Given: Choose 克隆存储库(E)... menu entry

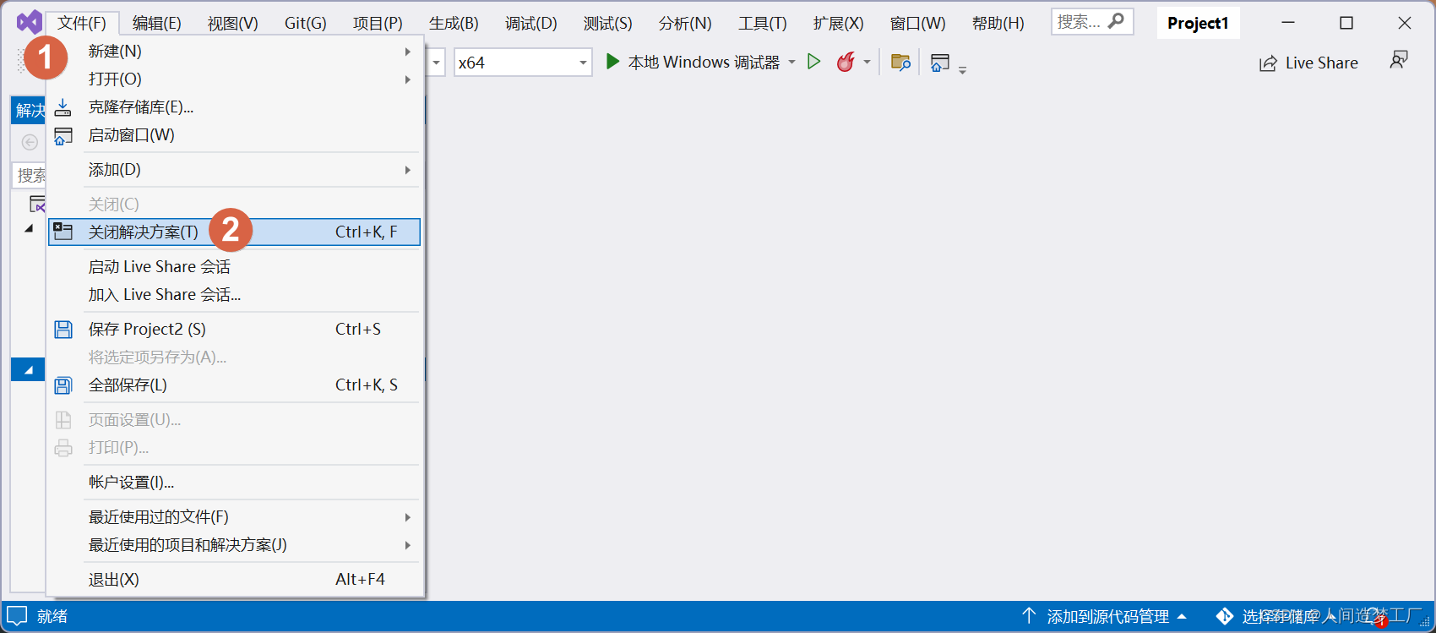Looking at the screenshot, I should tap(234, 107).
